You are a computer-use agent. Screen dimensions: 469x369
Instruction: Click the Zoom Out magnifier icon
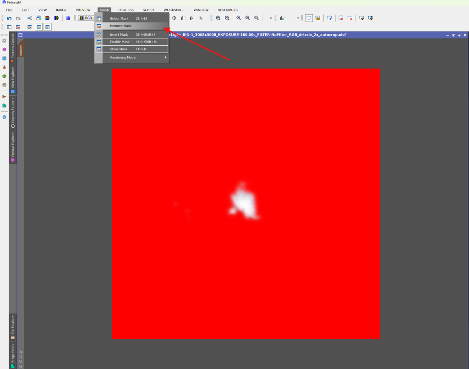[227, 18]
